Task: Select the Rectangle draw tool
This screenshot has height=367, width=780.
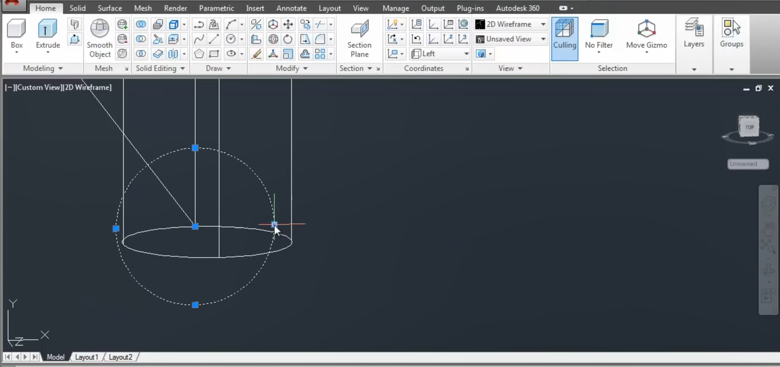Action: coord(214,54)
